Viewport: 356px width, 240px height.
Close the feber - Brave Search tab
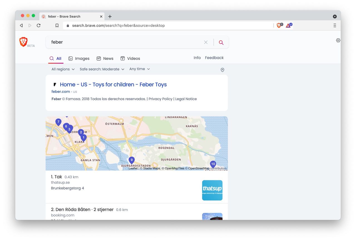101,16
